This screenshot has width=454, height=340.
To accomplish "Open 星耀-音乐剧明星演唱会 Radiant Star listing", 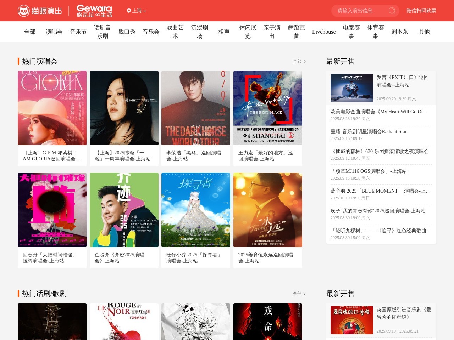I will click(x=368, y=132).
